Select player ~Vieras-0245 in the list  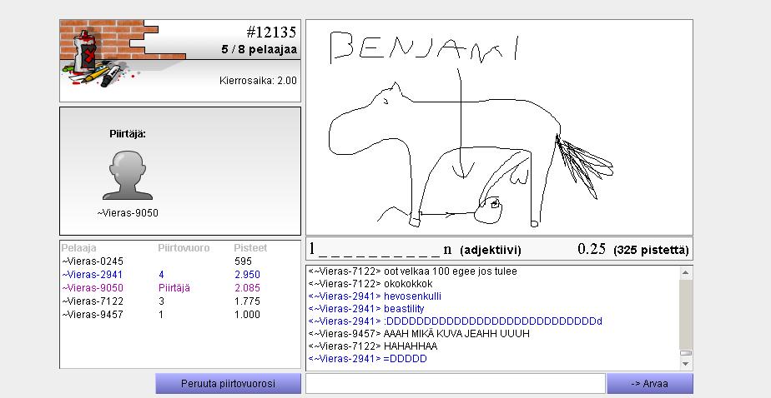pyautogui.click(x=180, y=261)
